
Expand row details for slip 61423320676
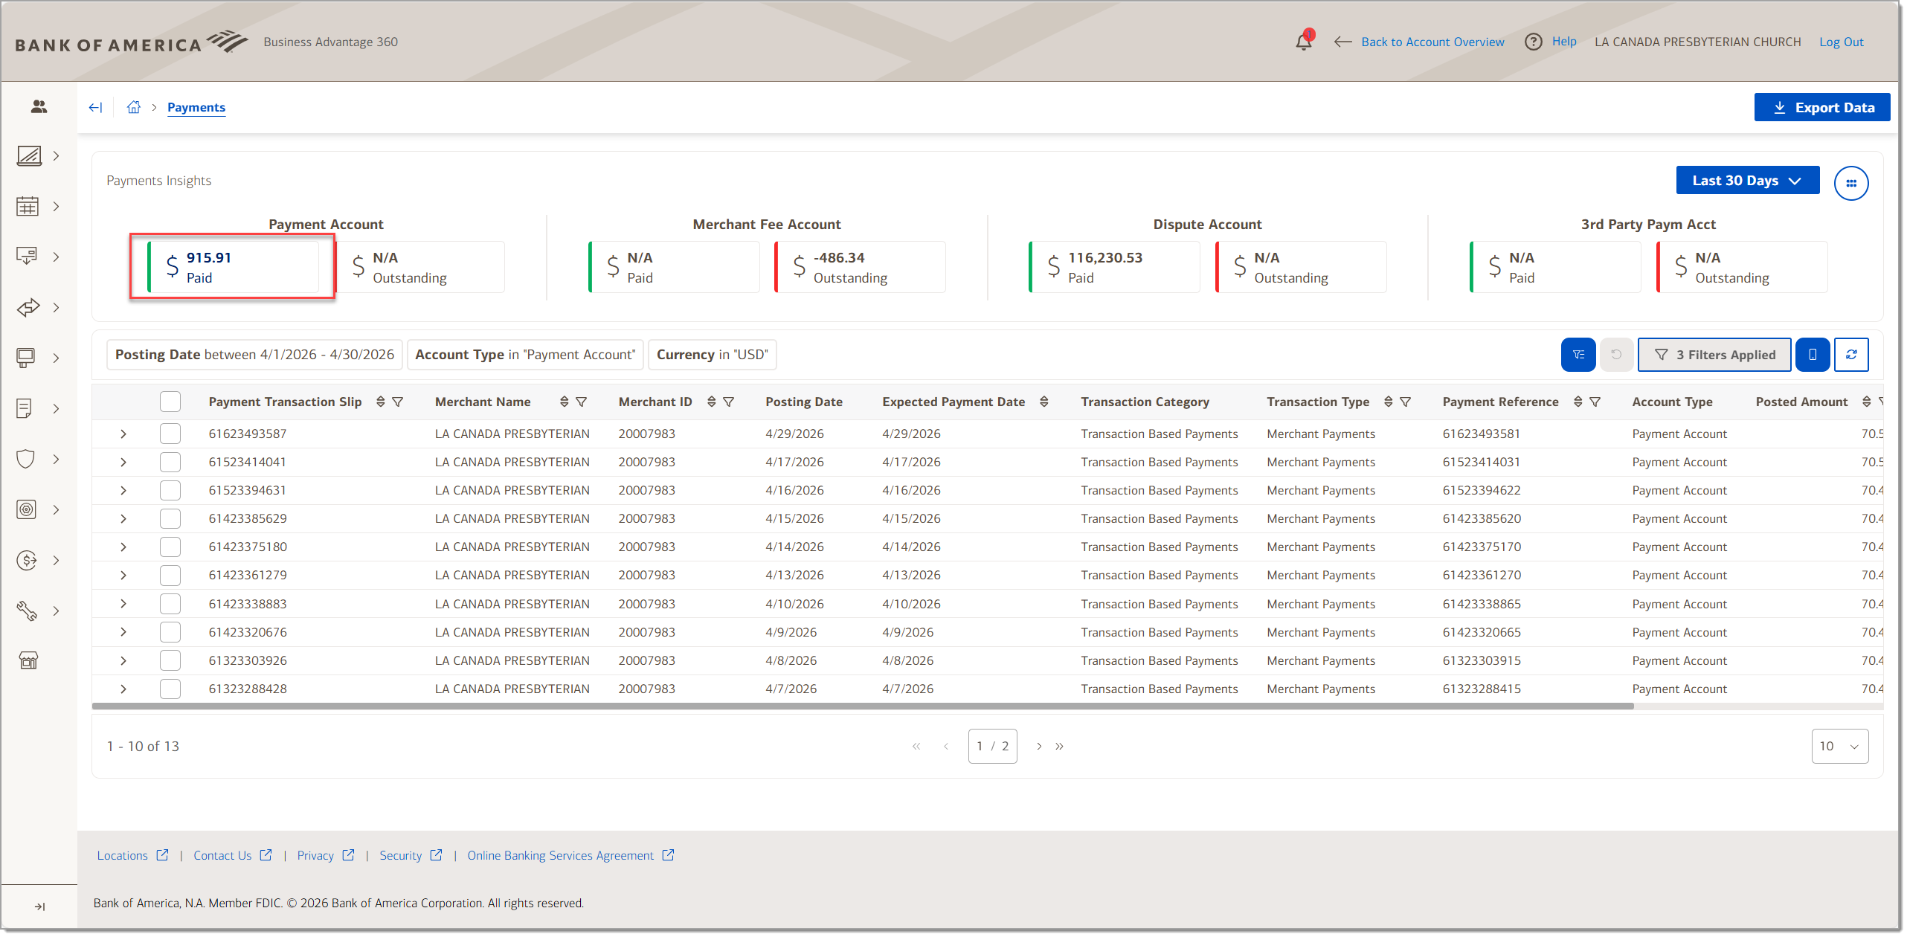click(123, 632)
